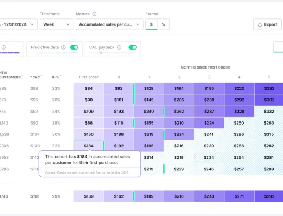Viewport: 283px width, 216px height.
Task: Click the Export button
Action: [267, 24]
